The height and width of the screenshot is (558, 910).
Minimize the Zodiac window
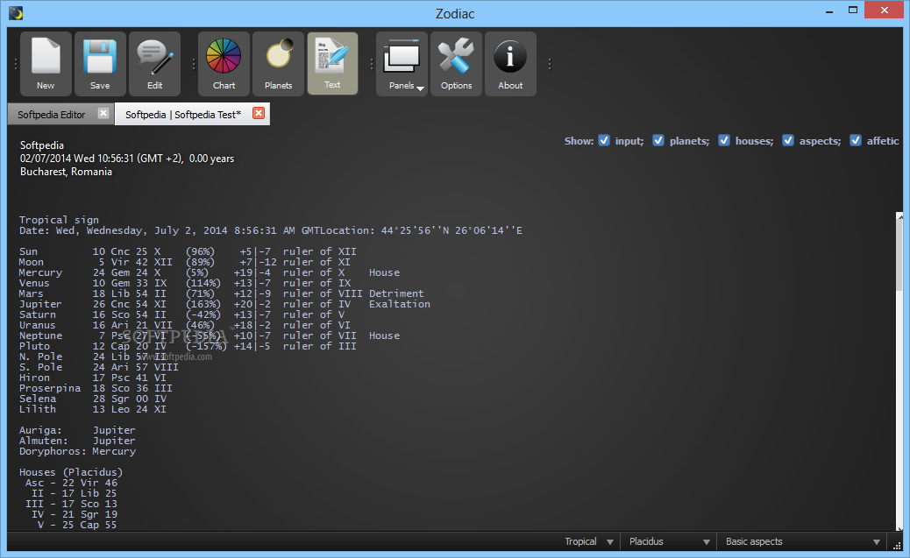[x=829, y=11]
